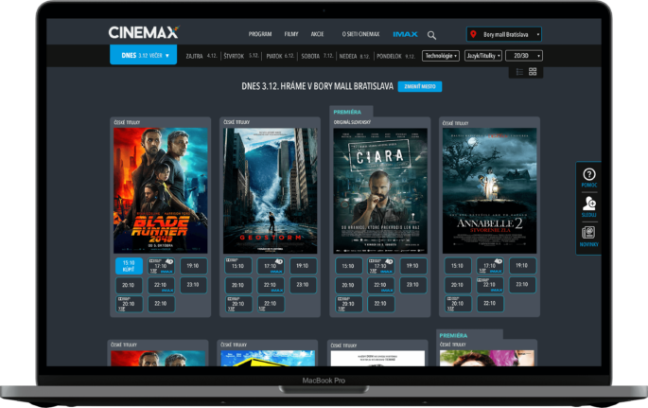Choose Geostorm 23:10 showtime
648x408 pixels.
pyautogui.click(x=303, y=285)
